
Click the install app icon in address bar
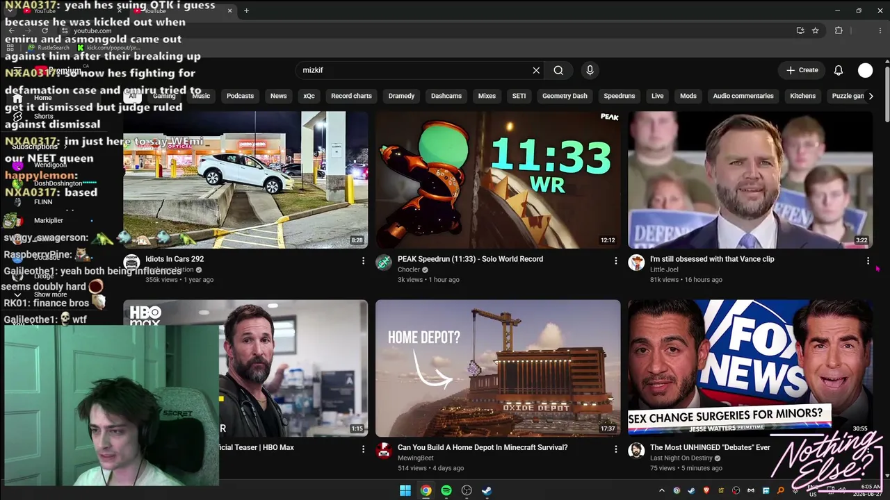tap(800, 31)
